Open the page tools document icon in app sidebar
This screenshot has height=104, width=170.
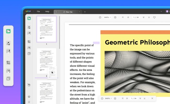point(29,48)
